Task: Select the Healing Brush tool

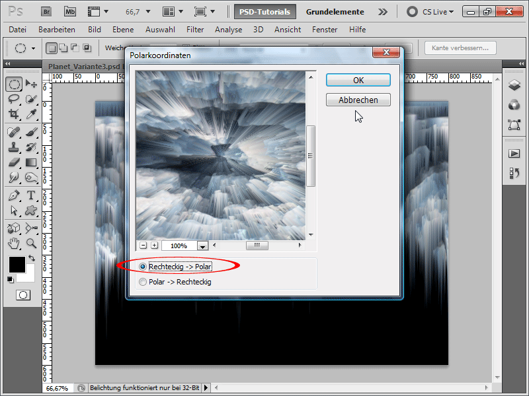Action: pyautogui.click(x=14, y=132)
